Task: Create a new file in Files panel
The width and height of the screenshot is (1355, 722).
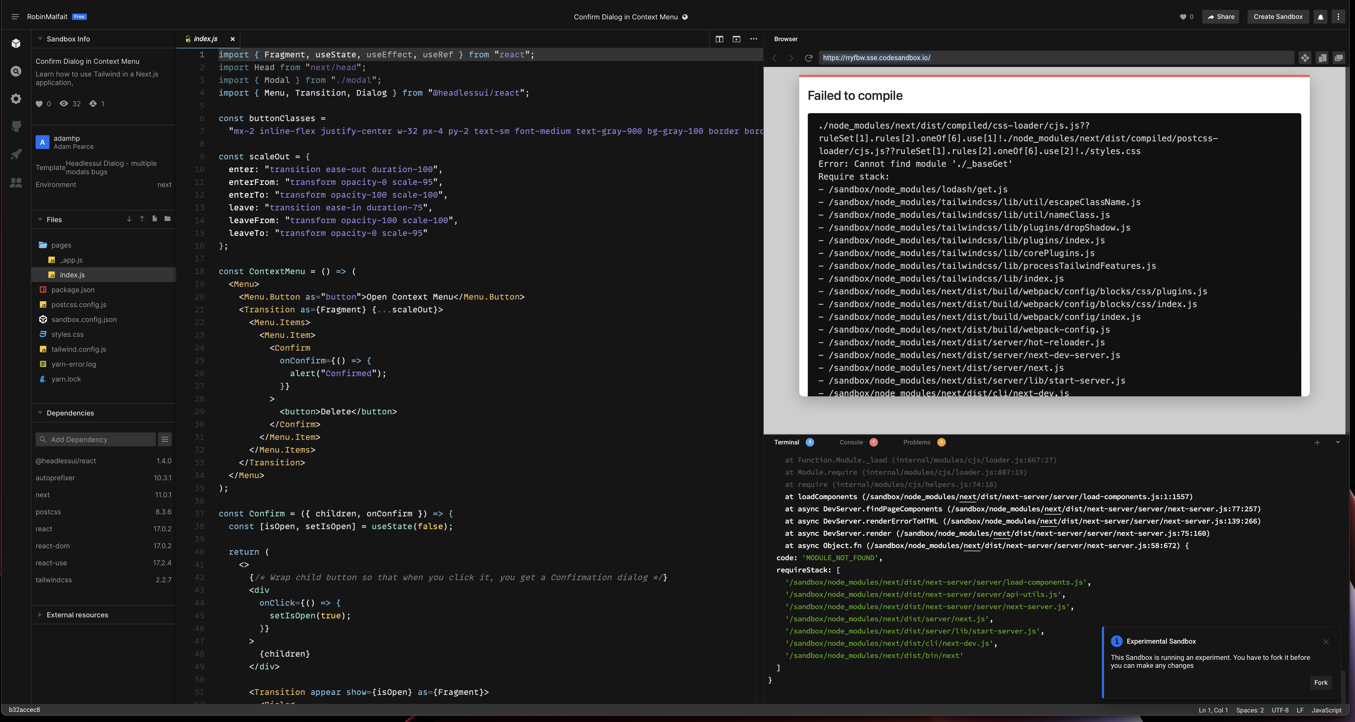Action: (x=155, y=219)
